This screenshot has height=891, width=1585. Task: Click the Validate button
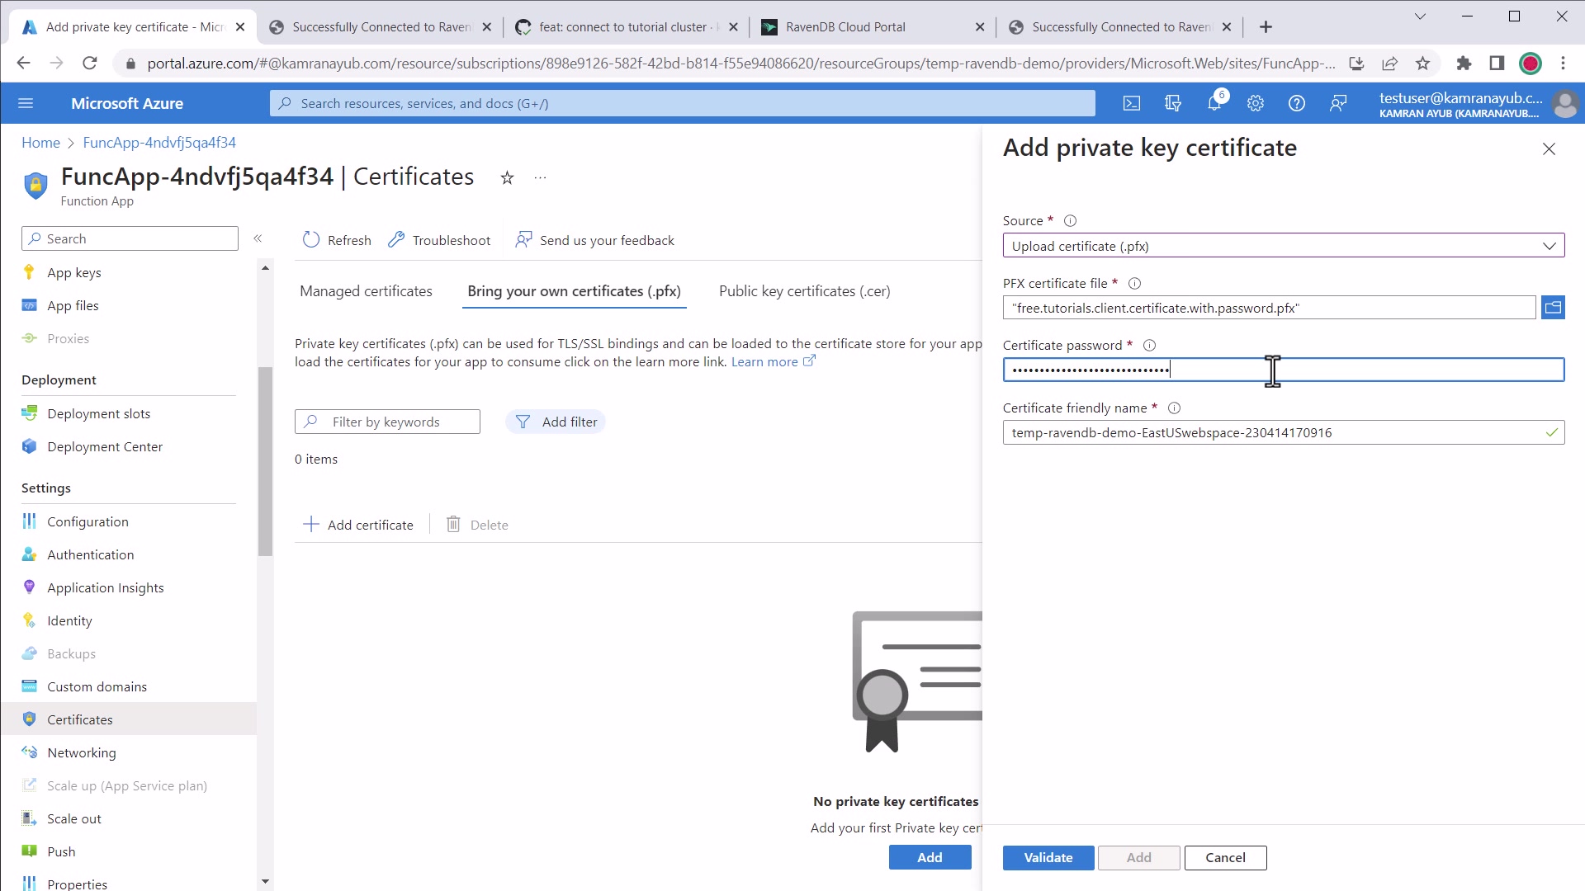[1048, 857]
